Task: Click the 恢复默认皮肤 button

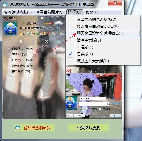Action: pos(89,128)
